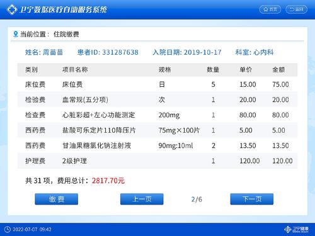Select the 心脏彩超+左心功能测定 item
The image size is (315, 236).
tap(98, 115)
